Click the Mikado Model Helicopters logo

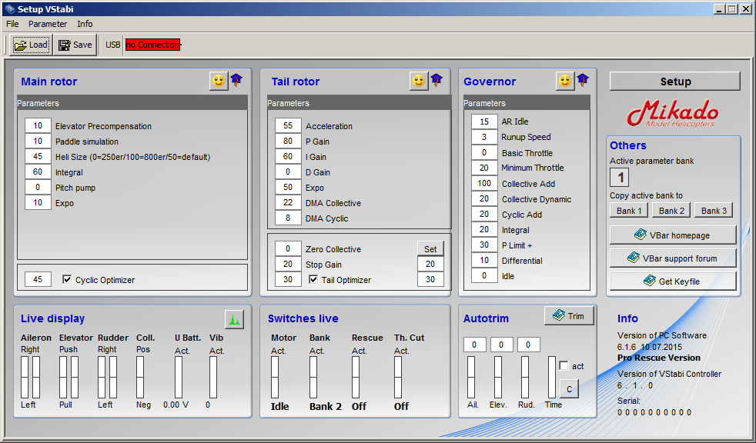[x=673, y=114]
